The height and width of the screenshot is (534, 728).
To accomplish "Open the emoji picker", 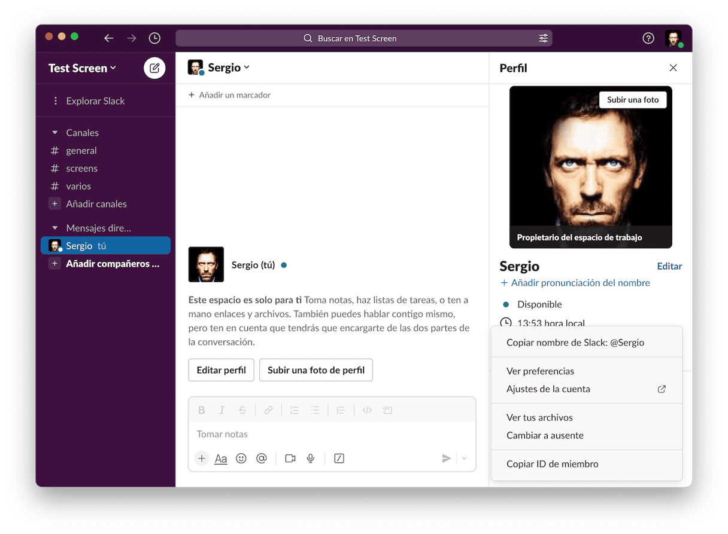I will (x=241, y=459).
